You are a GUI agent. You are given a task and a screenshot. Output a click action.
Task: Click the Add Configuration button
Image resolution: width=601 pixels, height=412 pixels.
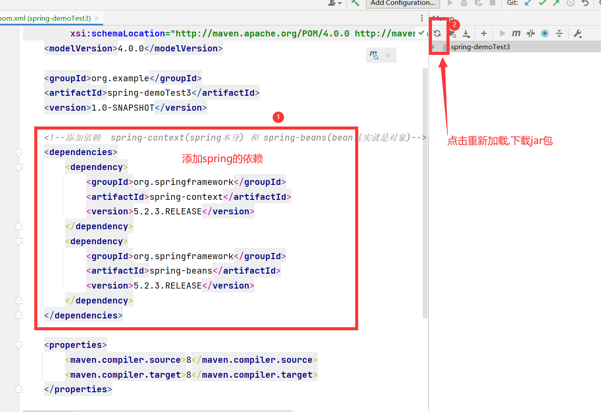pyautogui.click(x=402, y=4)
